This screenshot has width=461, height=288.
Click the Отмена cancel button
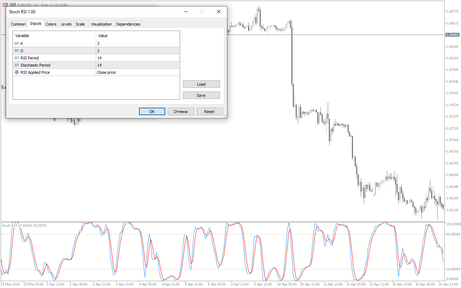(181, 112)
